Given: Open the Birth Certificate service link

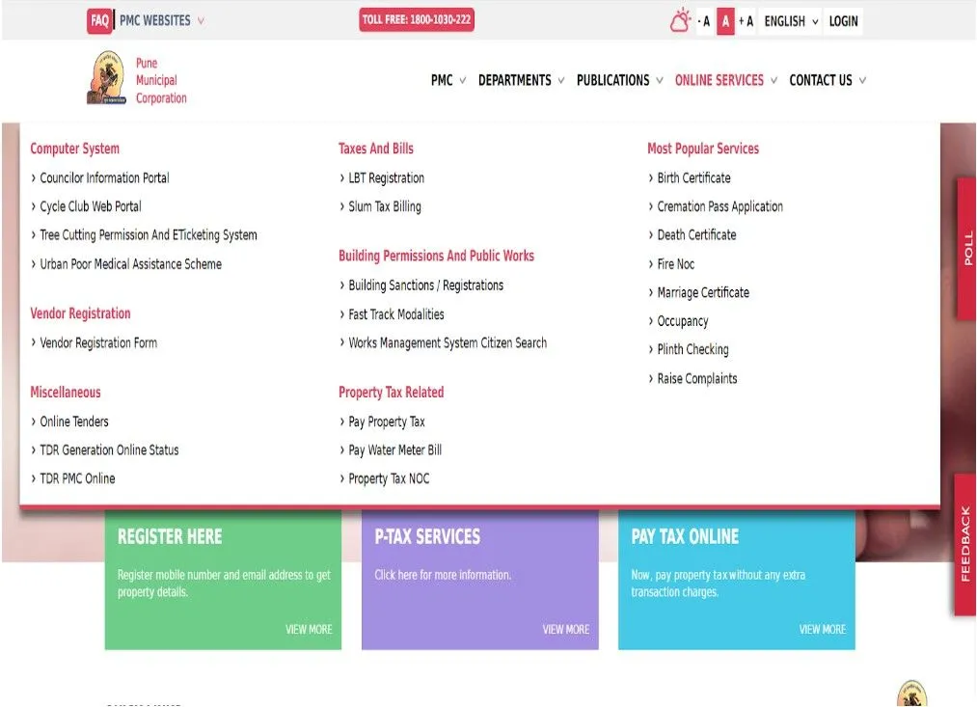Looking at the screenshot, I should tap(693, 178).
